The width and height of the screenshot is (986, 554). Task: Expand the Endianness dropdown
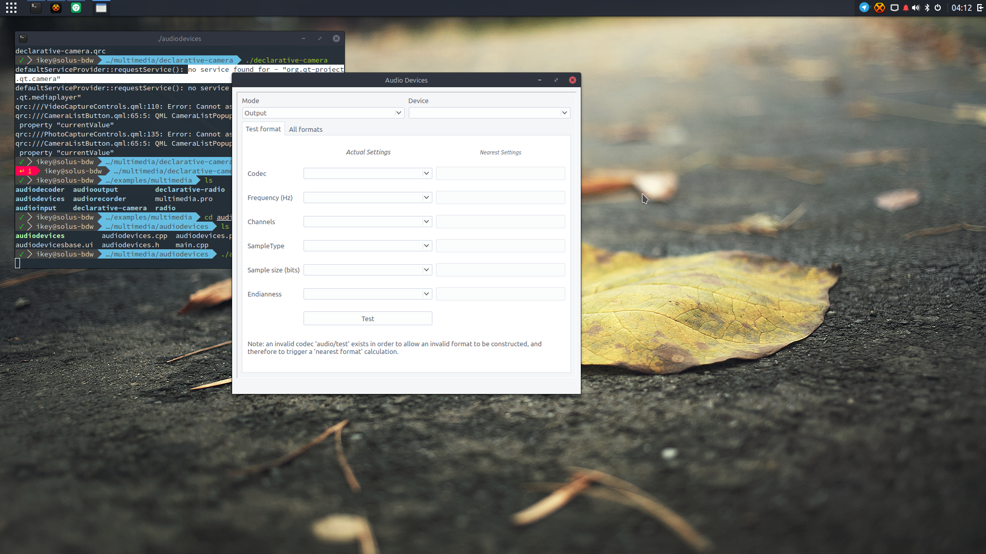point(368,294)
